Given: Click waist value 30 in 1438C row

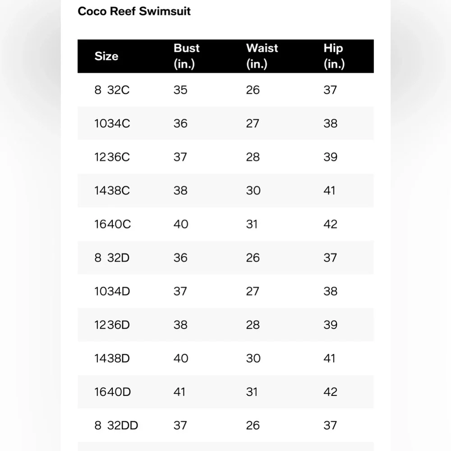Looking at the screenshot, I should point(253,190).
